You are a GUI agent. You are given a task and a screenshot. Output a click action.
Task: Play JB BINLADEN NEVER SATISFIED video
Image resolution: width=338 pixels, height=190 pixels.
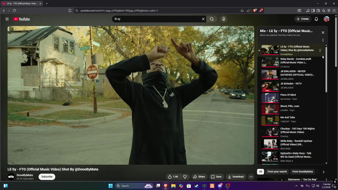point(291,75)
